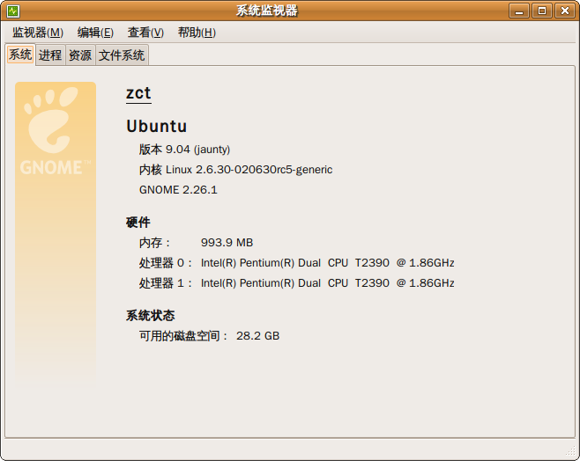Open the 帮助(H) menu

point(197,33)
